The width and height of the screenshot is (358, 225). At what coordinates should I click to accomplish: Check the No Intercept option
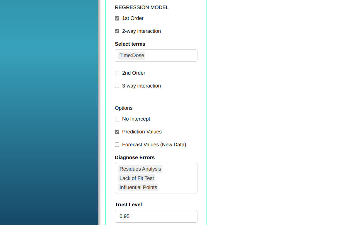pyautogui.click(x=117, y=119)
